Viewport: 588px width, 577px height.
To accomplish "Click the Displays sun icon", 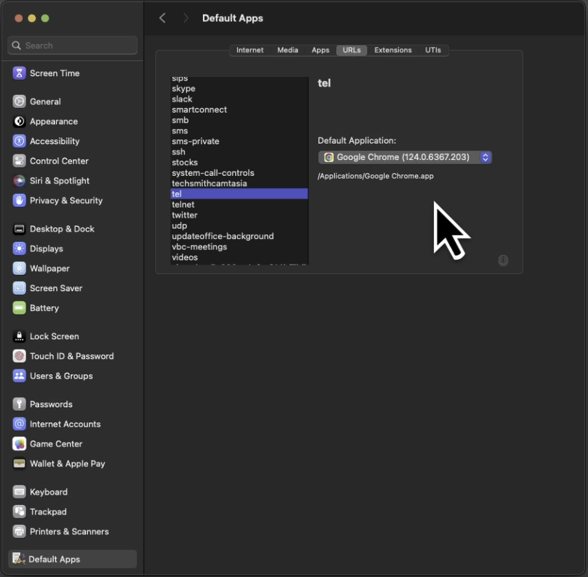I will coord(19,249).
